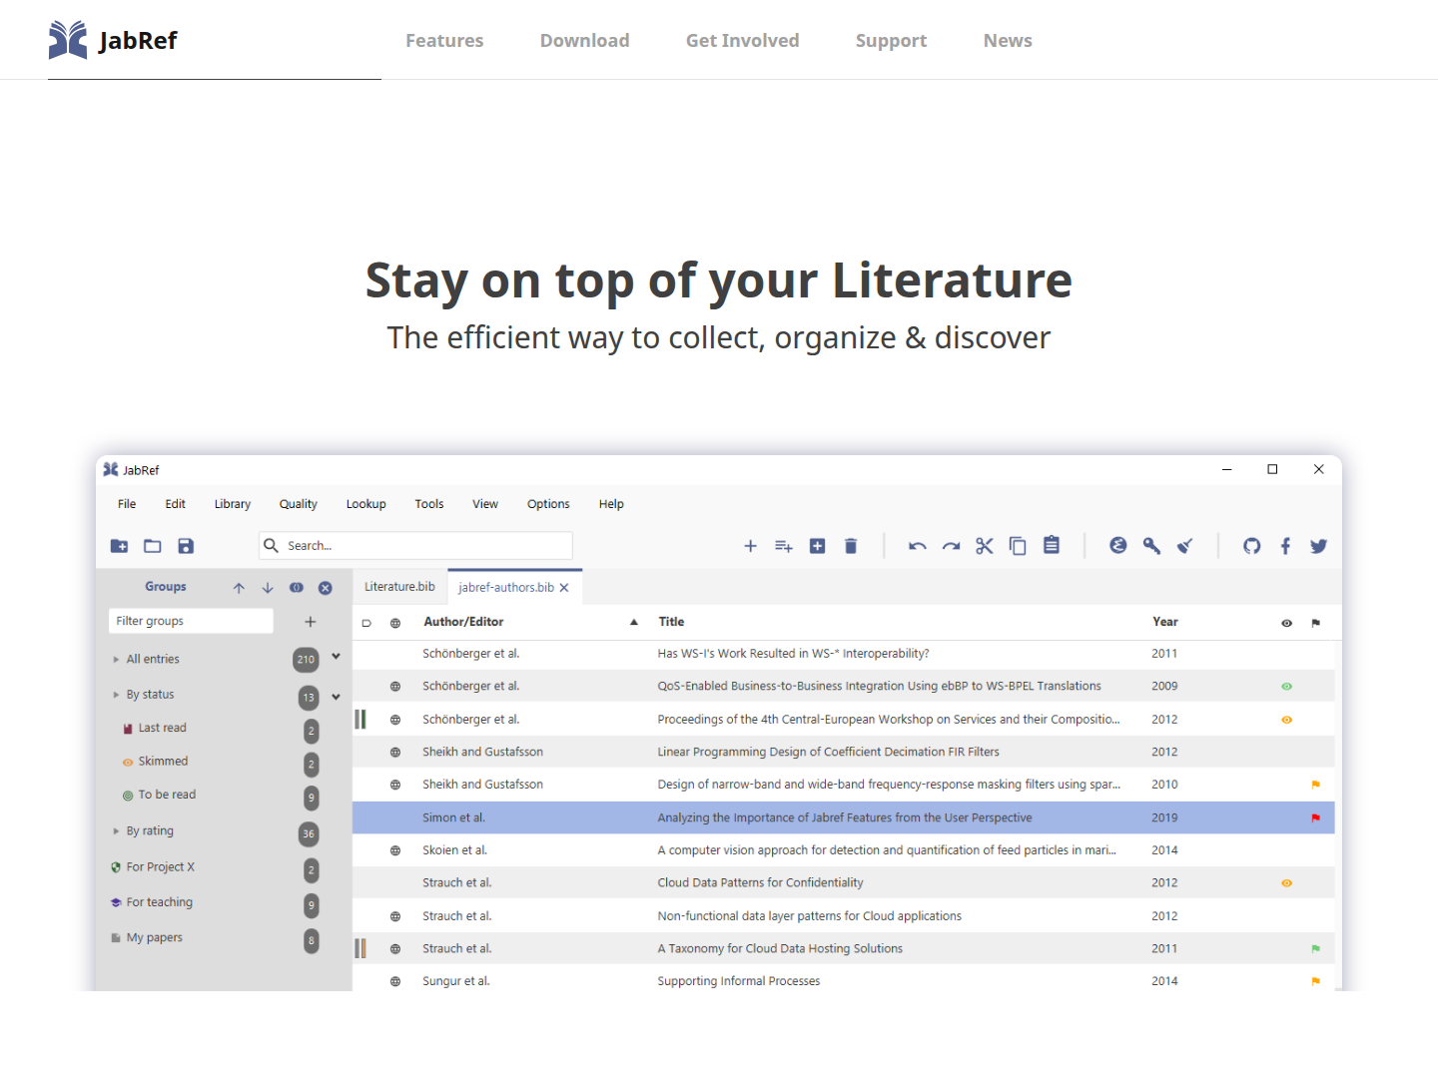Sort by the Author/Editor column arrow
Viewport: 1438px width, 1078px height.
click(x=634, y=622)
